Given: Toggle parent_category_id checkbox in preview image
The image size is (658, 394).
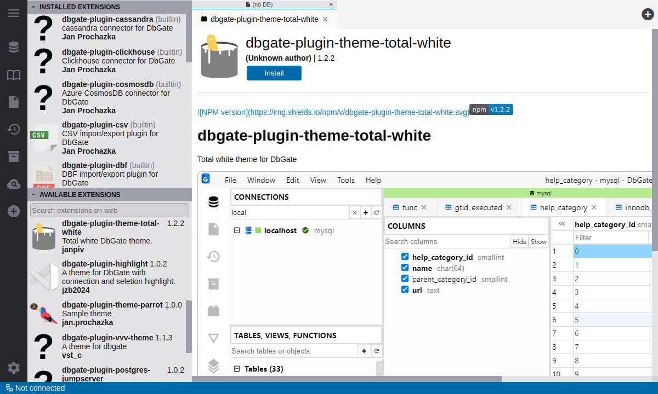Looking at the screenshot, I should click(405, 279).
